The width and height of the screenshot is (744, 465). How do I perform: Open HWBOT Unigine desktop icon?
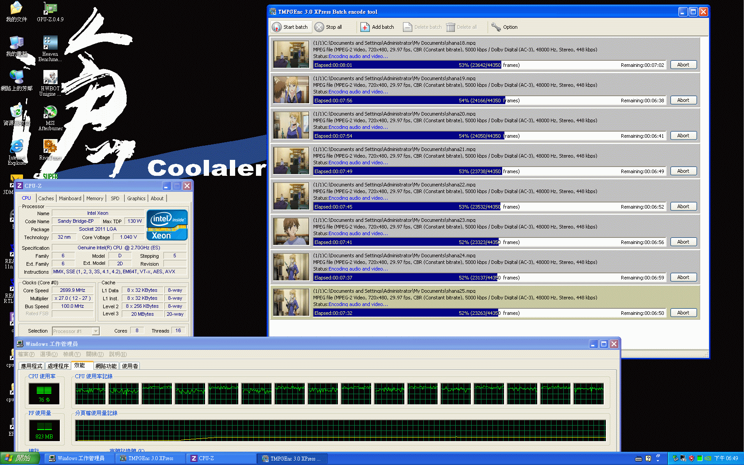[50, 83]
